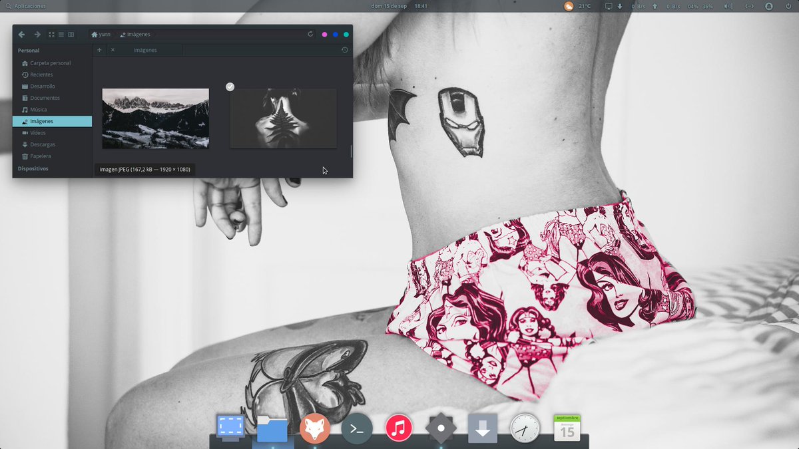This screenshot has height=449, width=799.
Task: Open the network connection indicator
Action: [x=749, y=6]
